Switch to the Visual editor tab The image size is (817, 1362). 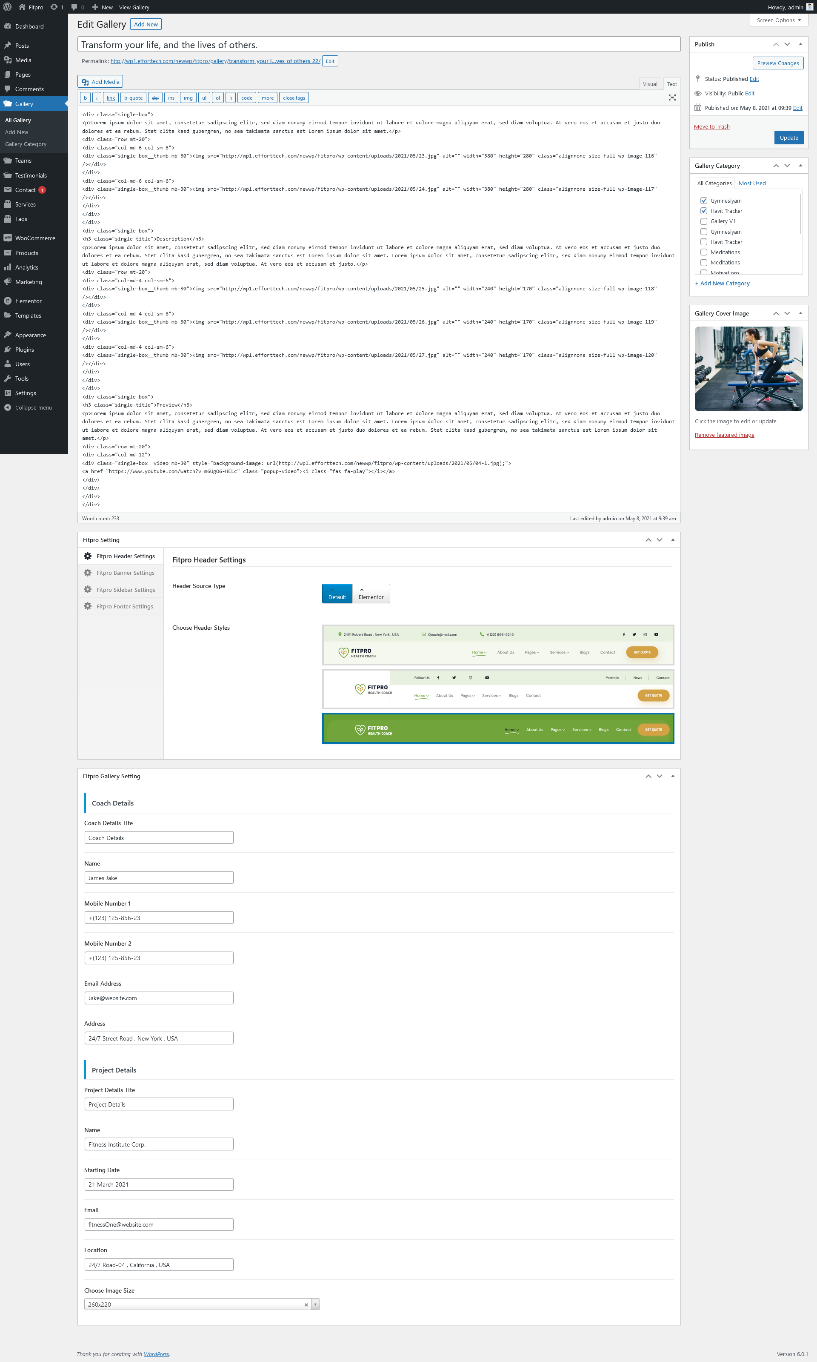(650, 84)
